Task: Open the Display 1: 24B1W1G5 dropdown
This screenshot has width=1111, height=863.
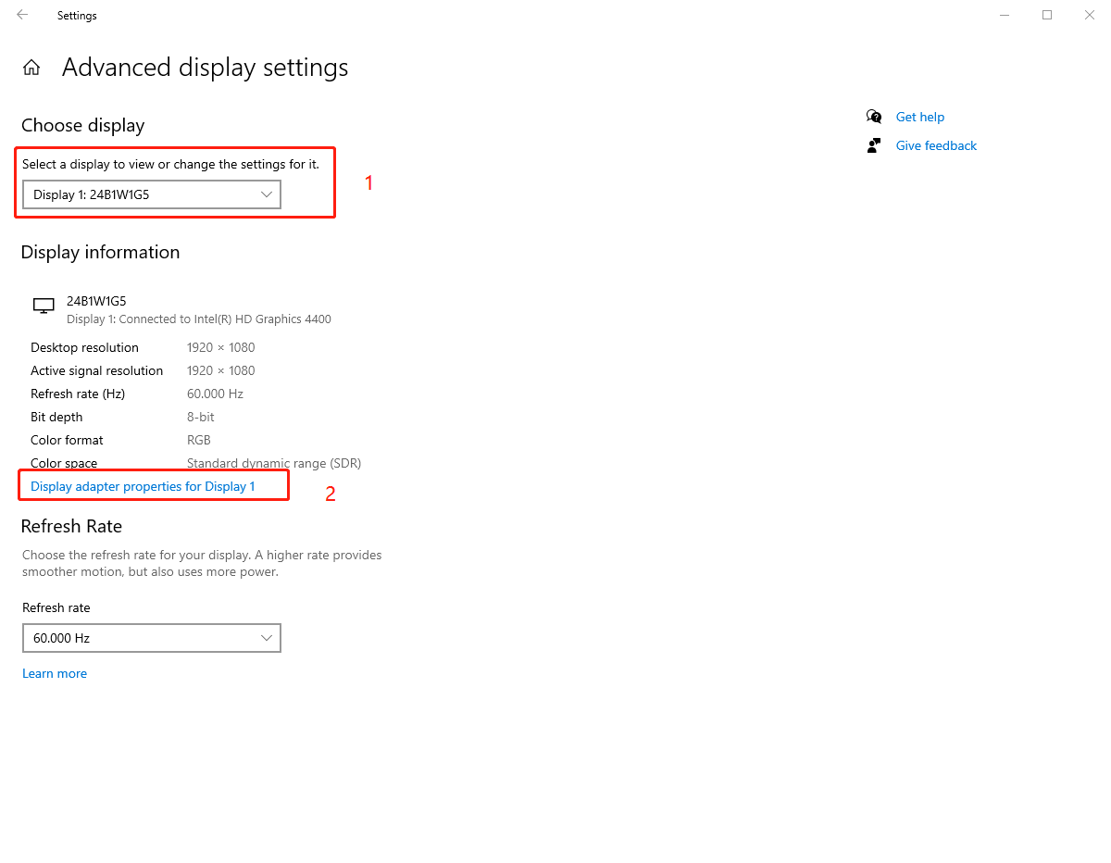Action: pyautogui.click(x=152, y=194)
